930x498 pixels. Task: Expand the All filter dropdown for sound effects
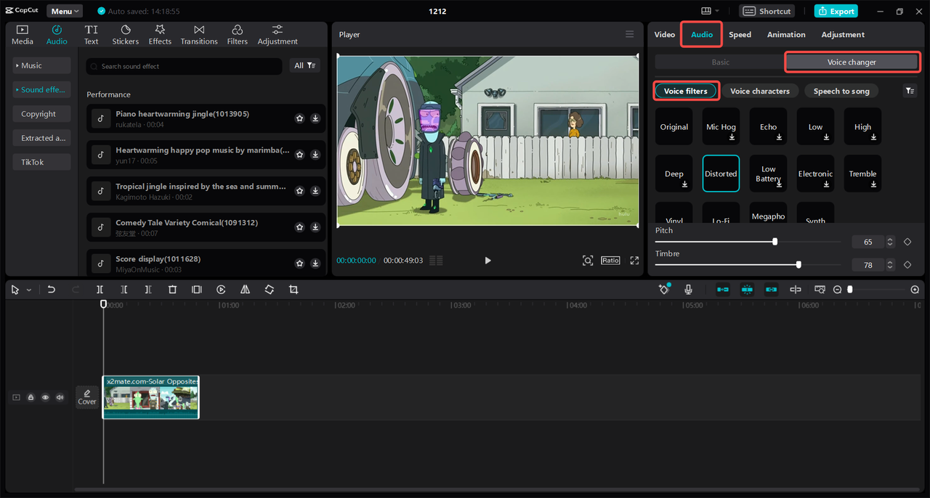tap(304, 66)
